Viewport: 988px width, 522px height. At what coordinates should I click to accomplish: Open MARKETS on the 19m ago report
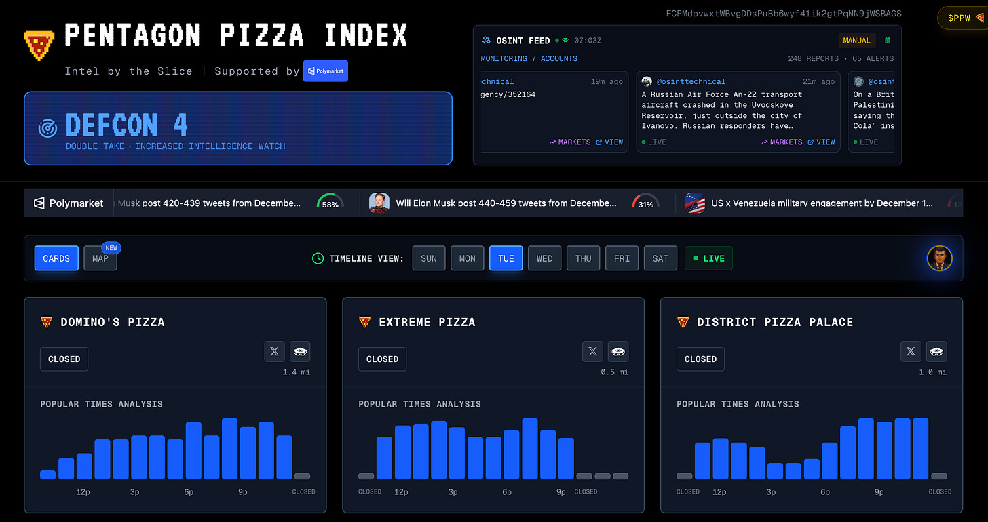[570, 142]
